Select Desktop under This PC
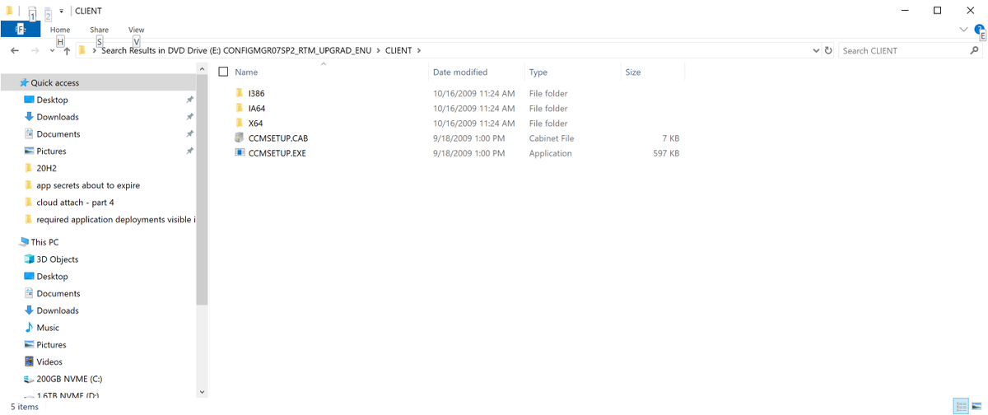Screen dimensions: 988x415 click(x=52, y=277)
